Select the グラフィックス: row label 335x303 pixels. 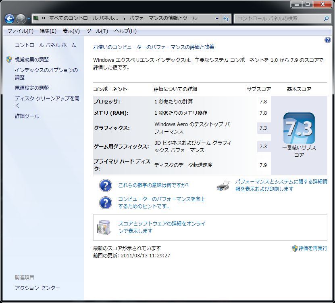112,128
